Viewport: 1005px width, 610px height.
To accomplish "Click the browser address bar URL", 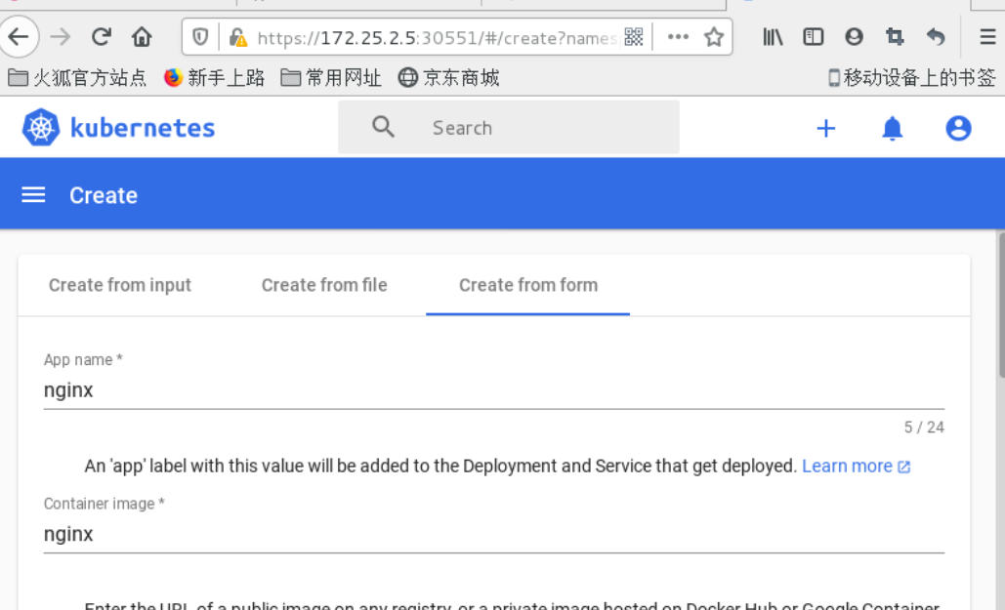I will pos(436,38).
